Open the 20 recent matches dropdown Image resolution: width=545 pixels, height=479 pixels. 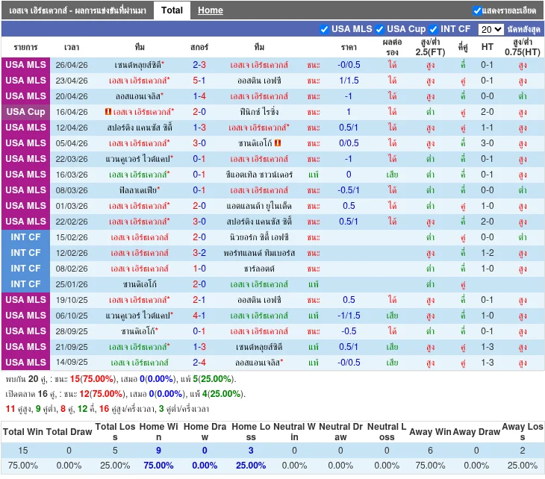coord(490,30)
